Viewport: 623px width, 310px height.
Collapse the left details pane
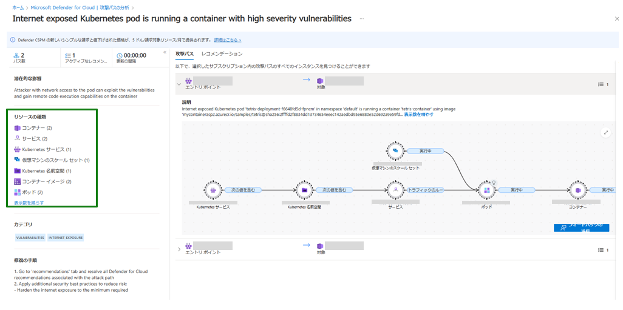click(x=165, y=52)
